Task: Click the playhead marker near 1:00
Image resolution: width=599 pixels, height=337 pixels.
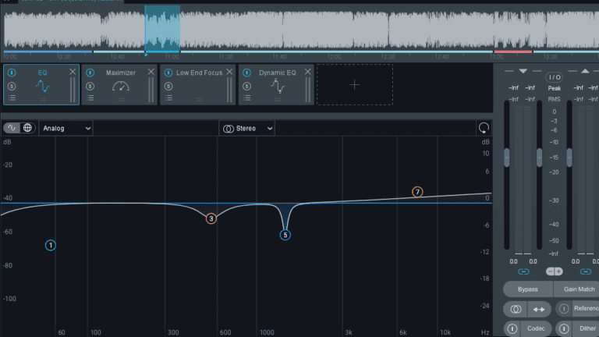Action: click(146, 55)
